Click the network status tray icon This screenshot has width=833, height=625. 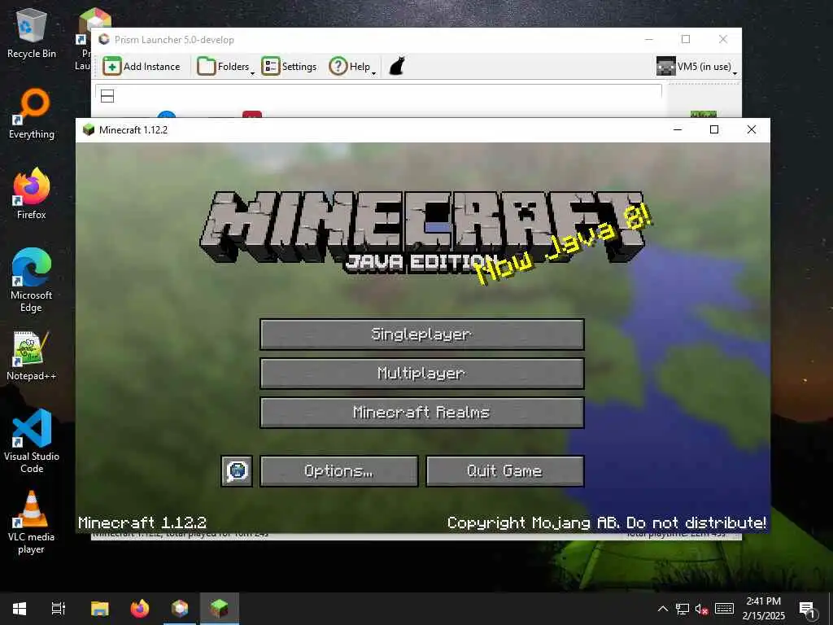tap(683, 609)
